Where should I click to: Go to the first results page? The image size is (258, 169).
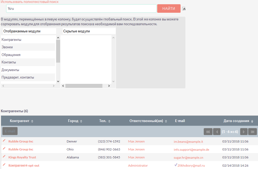click(x=208, y=132)
